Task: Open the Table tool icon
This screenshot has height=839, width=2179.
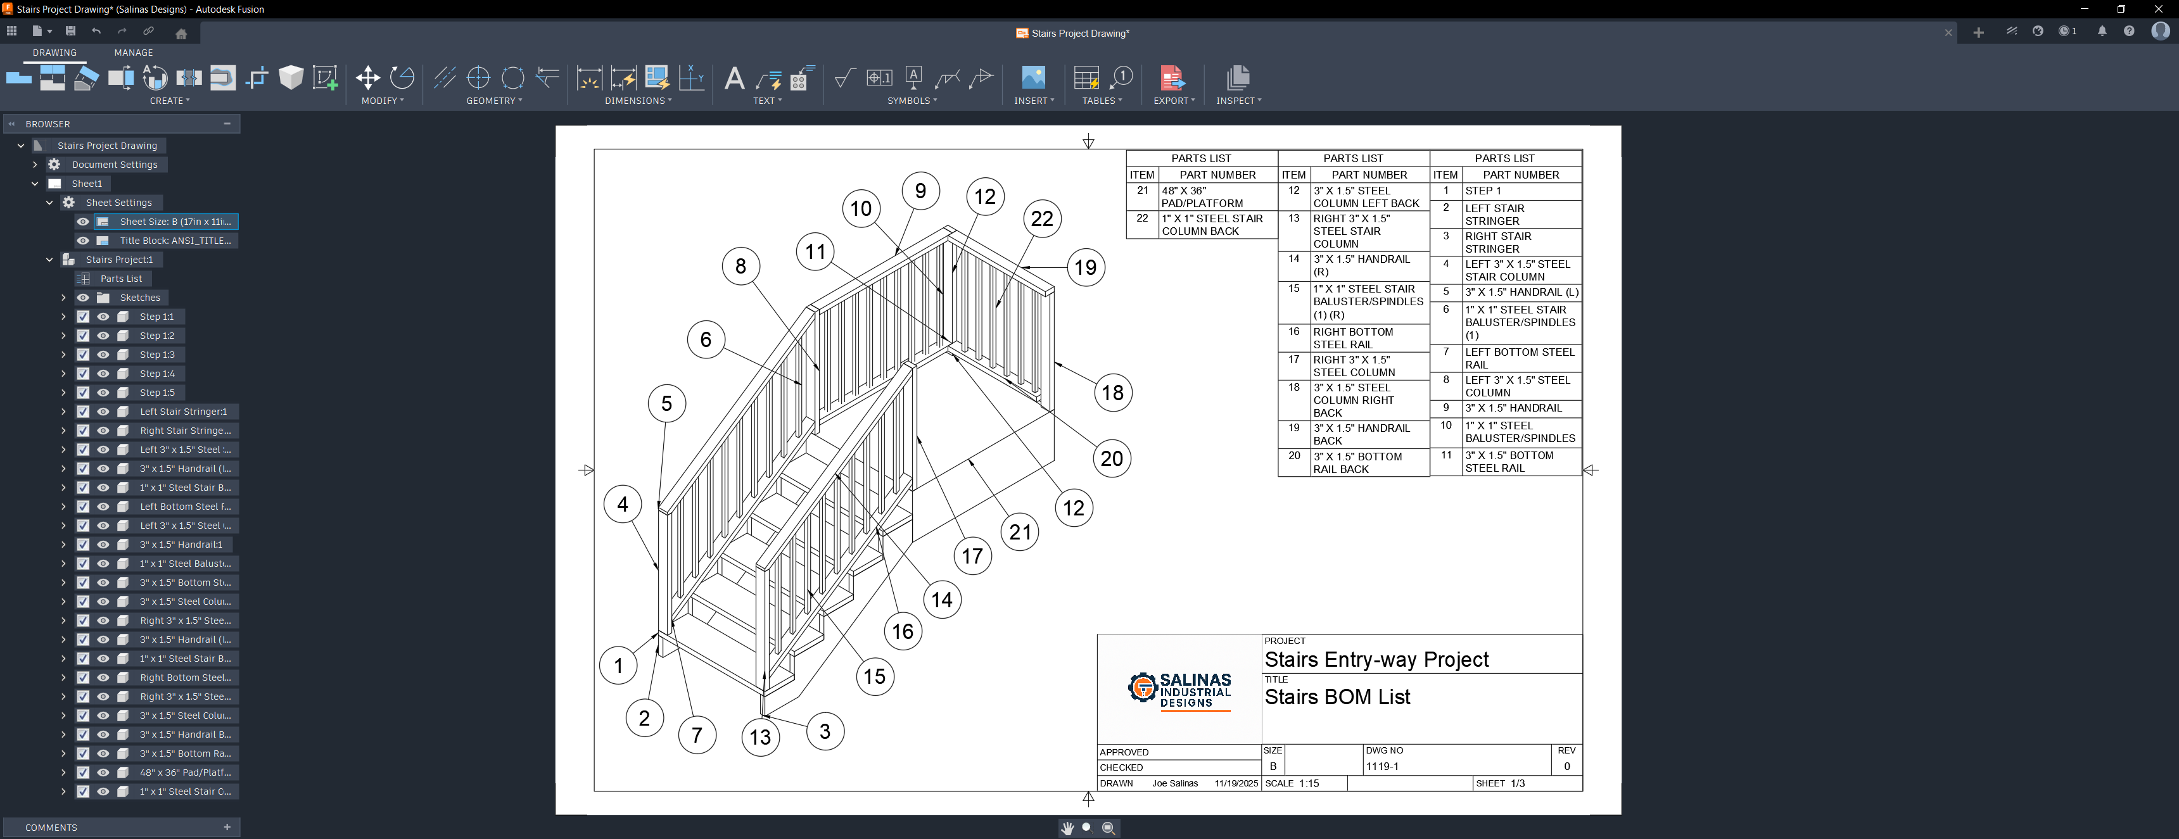Action: (1086, 78)
